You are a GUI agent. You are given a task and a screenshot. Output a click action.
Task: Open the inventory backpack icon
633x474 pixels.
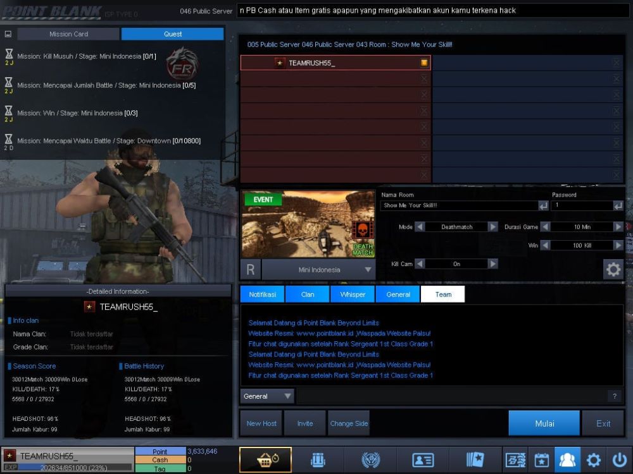pyautogui.click(x=318, y=459)
